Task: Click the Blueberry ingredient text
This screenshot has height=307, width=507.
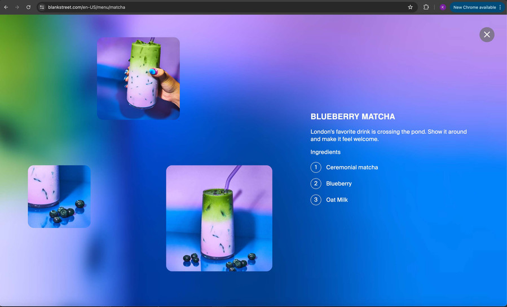Action: [x=338, y=184]
